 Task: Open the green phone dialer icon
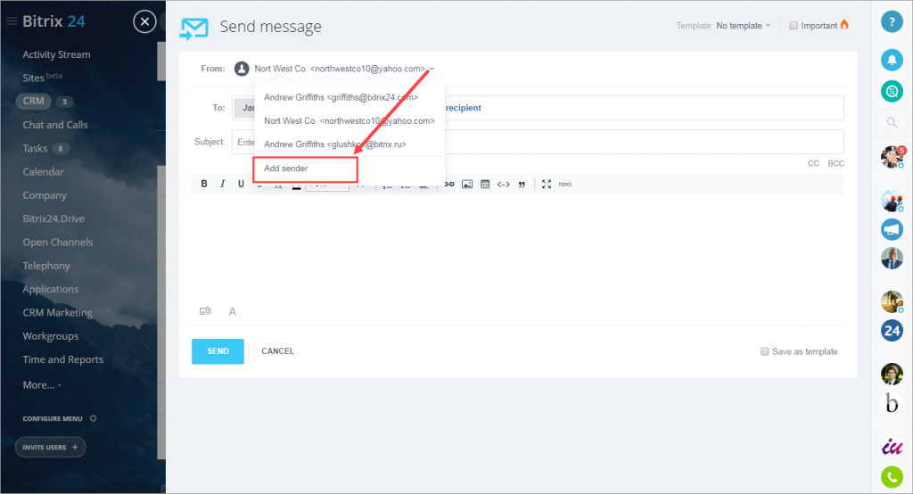pyautogui.click(x=892, y=477)
